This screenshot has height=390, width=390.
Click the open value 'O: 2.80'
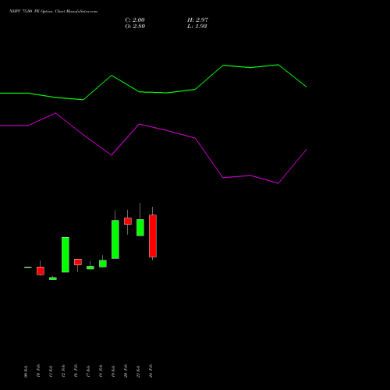click(x=135, y=27)
